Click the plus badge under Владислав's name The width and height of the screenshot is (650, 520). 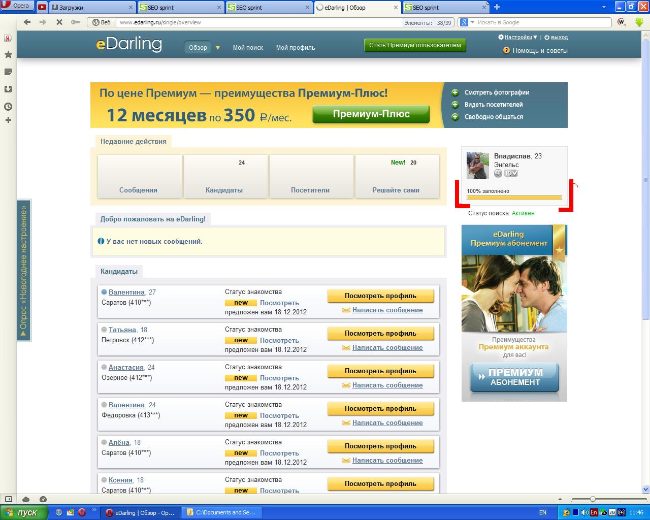tap(498, 173)
